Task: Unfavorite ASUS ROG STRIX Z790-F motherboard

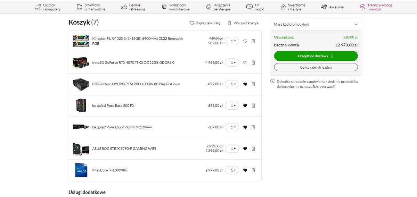Action: tap(245, 148)
